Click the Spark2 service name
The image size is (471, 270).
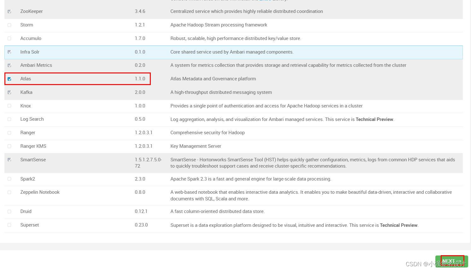tap(28, 179)
